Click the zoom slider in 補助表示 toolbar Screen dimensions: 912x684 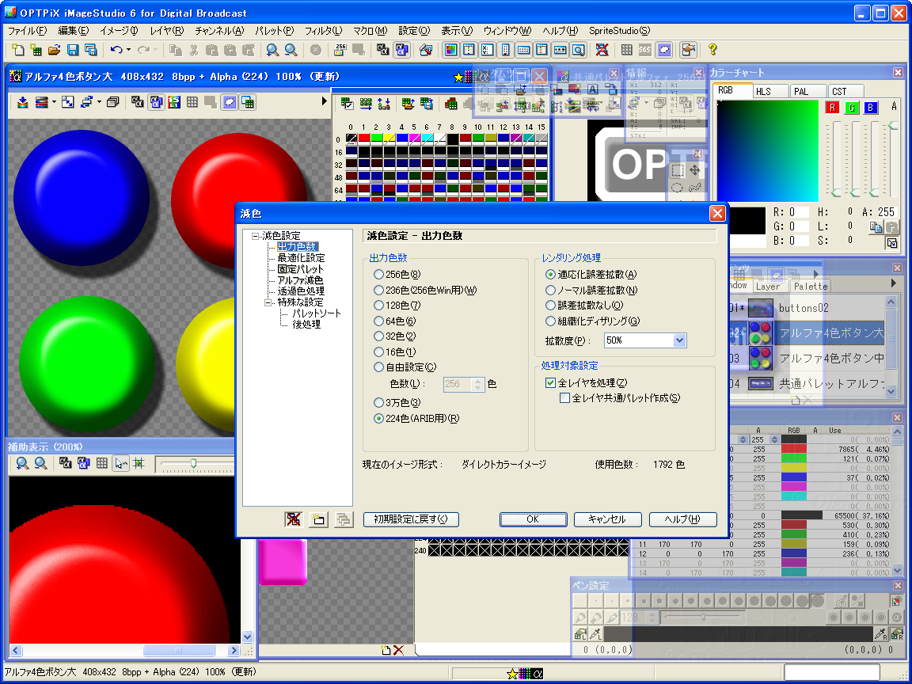click(x=194, y=464)
